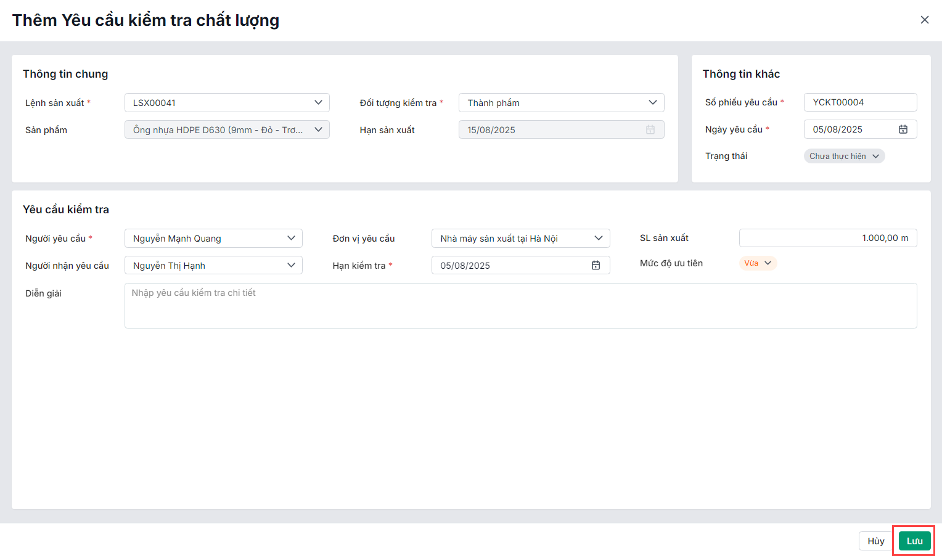The image size is (942, 556).
Task: Focus the Số phiếu yêu cầu field
Action: tap(859, 102)
